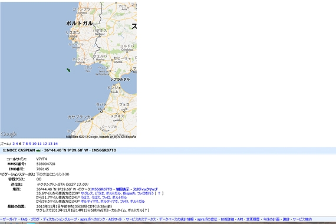Open the FAQ footer link

tap(24, 219)
